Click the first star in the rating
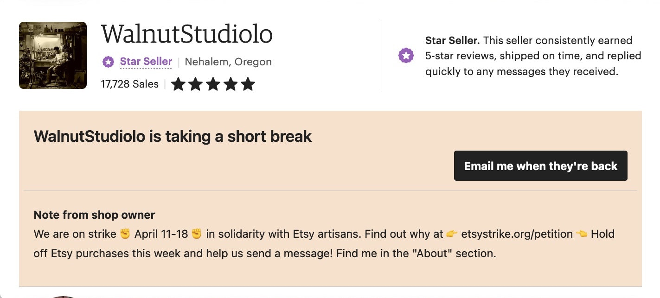Viewport: 660px width, 298px height. pos(178,84)
